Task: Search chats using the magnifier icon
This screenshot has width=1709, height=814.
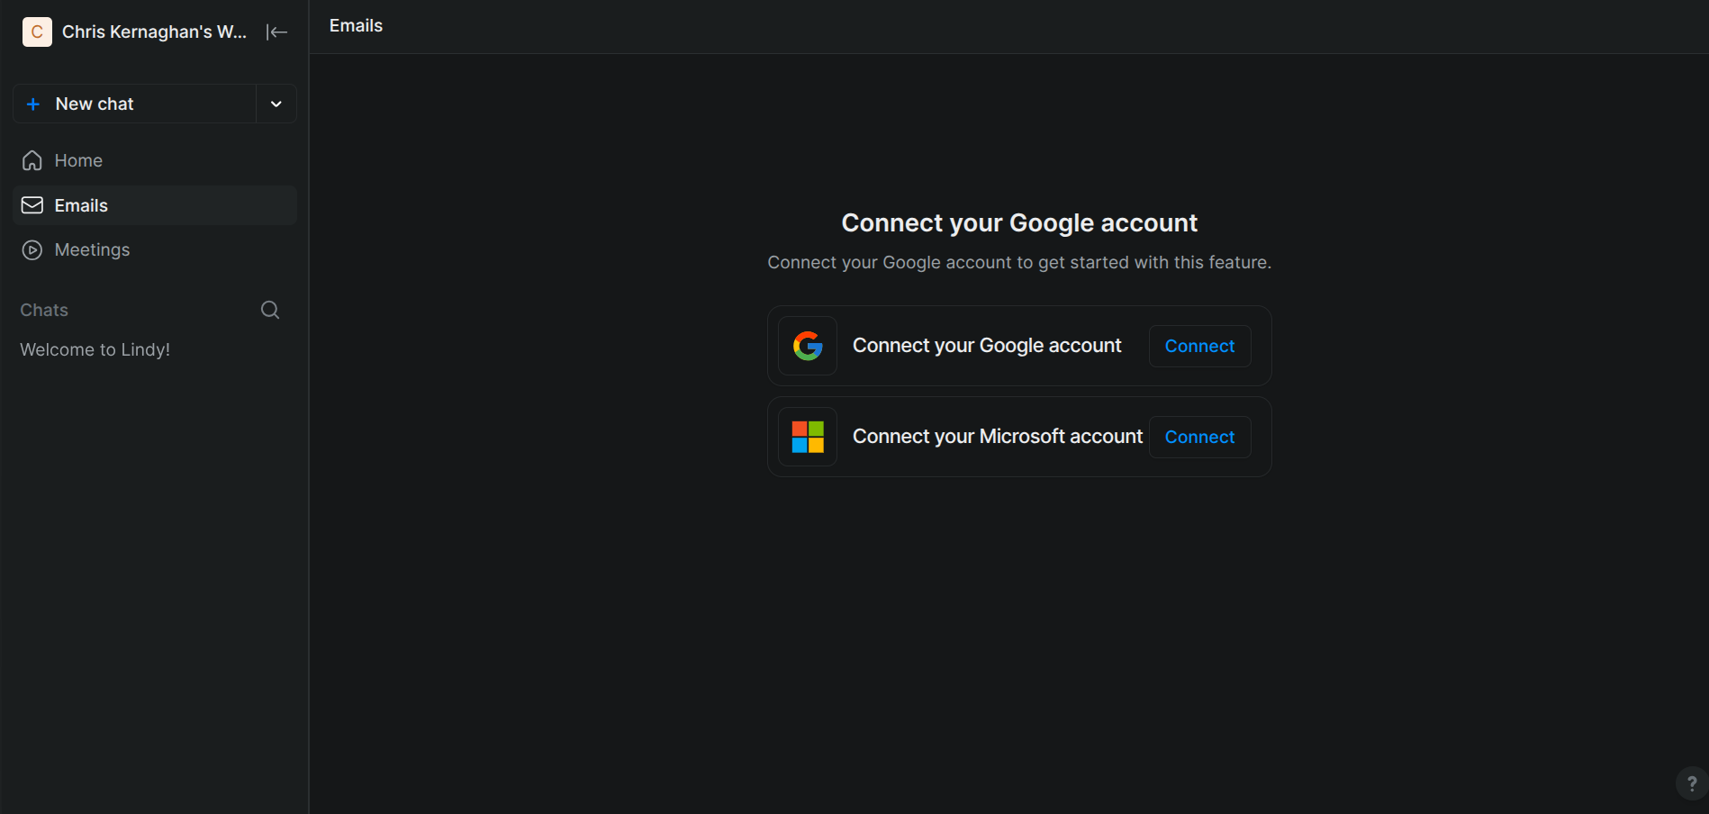Action: [270, 310]
